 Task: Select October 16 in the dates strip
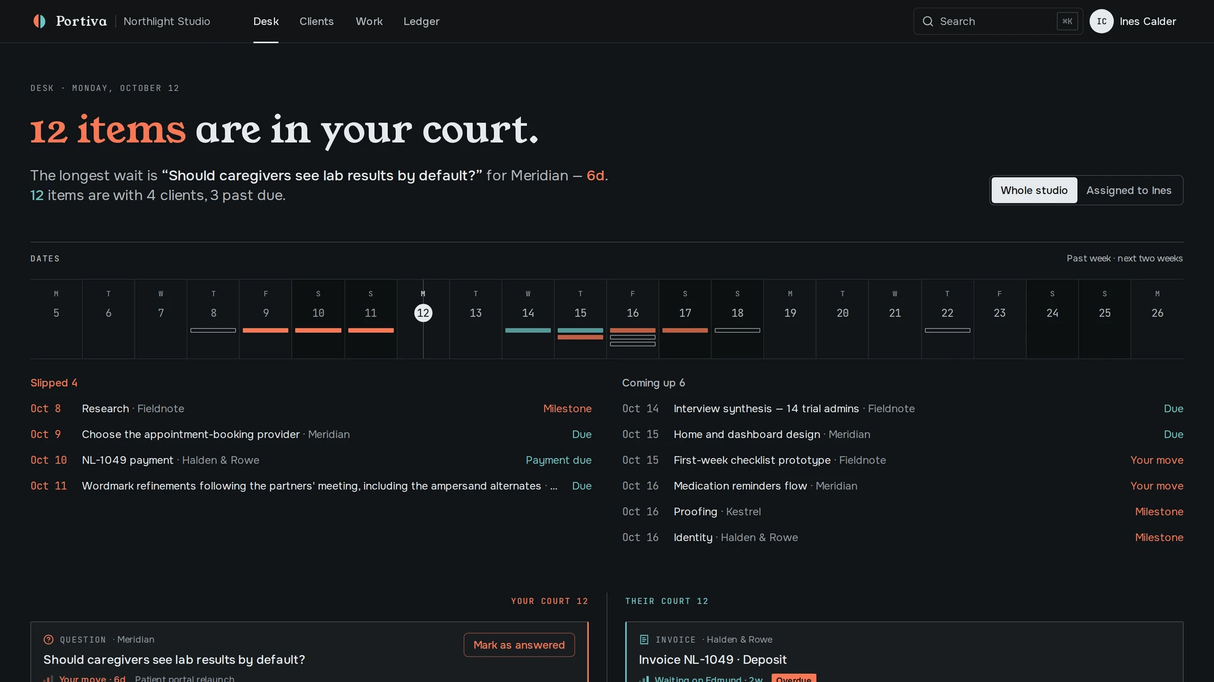[x=632, y=319]
